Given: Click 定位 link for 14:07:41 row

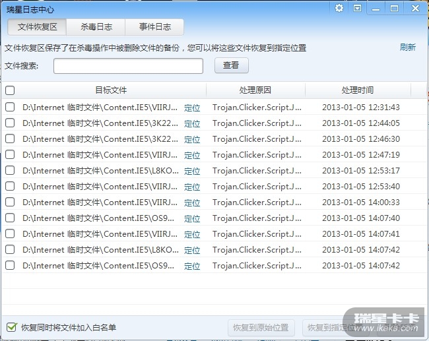Looking at the screenshot, I should click(192, 235).
